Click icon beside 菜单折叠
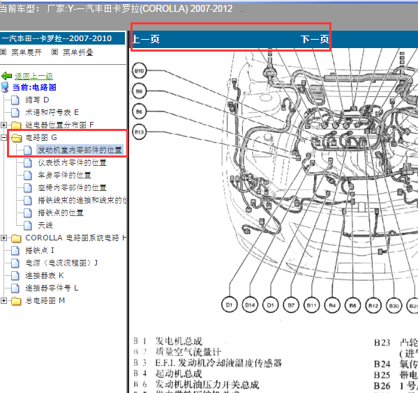The image size is (418, 393). pyautogui.click(x=54, y=52)
